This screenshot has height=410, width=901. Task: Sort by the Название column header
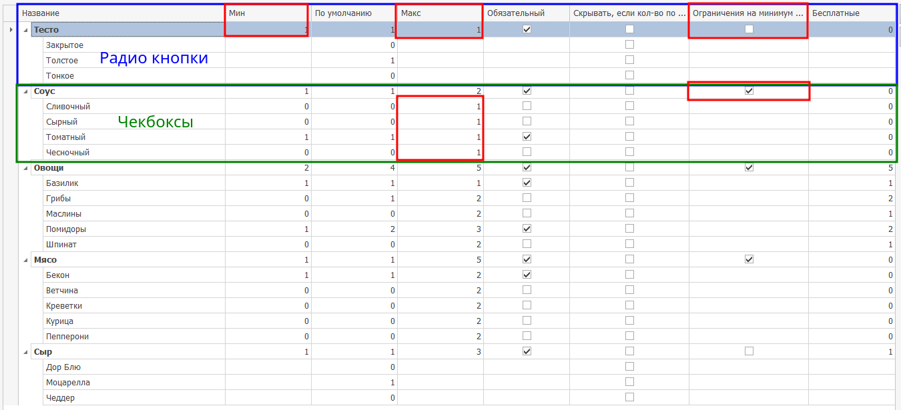click(x=120, y=13)
